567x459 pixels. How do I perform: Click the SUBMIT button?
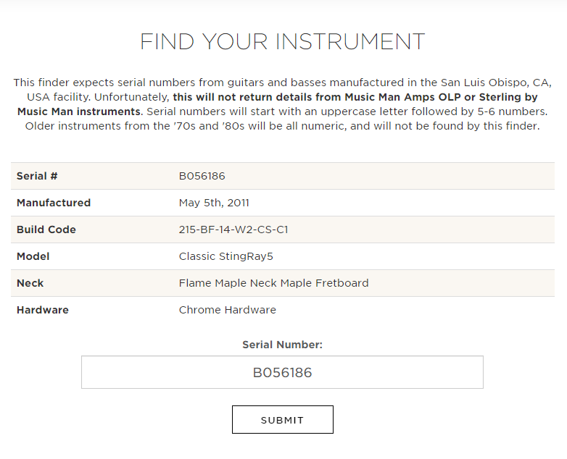[283, 420]
